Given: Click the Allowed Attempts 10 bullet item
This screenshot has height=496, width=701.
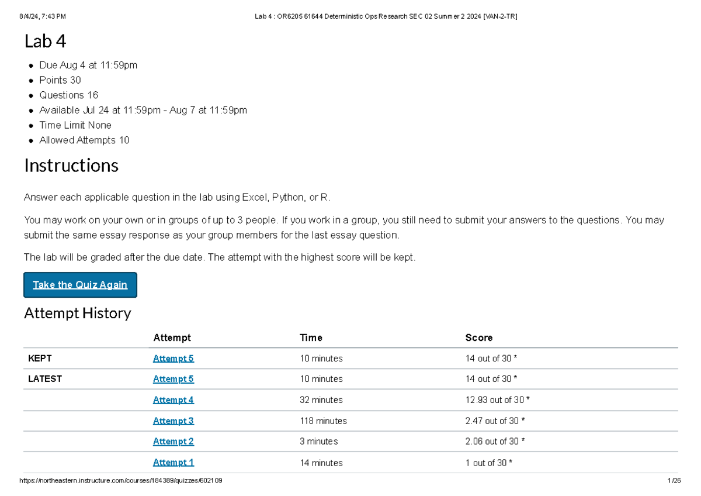Looking at the screenshot, I should click(84, 140).
